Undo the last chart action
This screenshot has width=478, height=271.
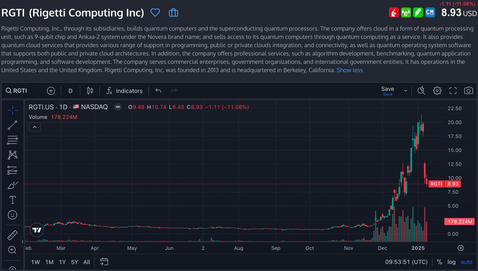click(x=158, y=91)
